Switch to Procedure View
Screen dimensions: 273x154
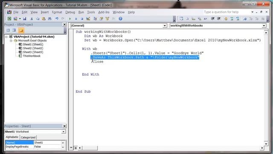coord(71,148)
